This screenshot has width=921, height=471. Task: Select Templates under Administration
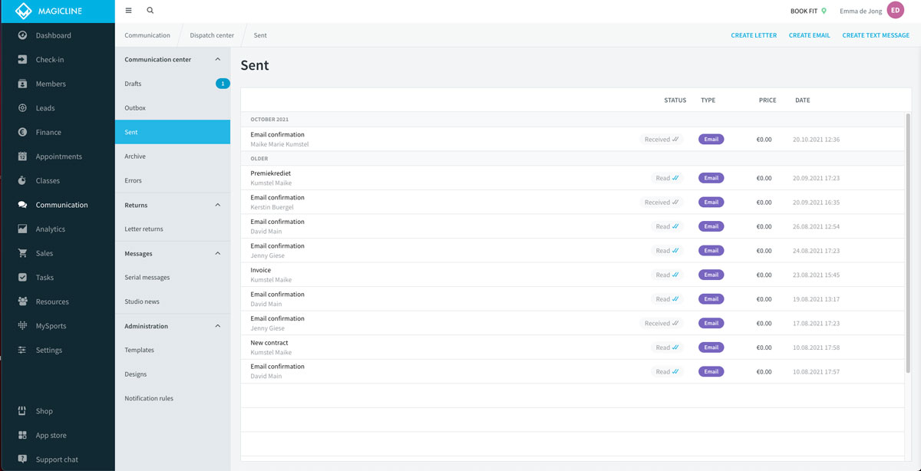coord(140,350)
